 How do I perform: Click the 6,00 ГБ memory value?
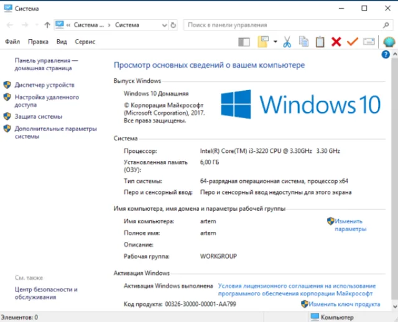(210, 162)
